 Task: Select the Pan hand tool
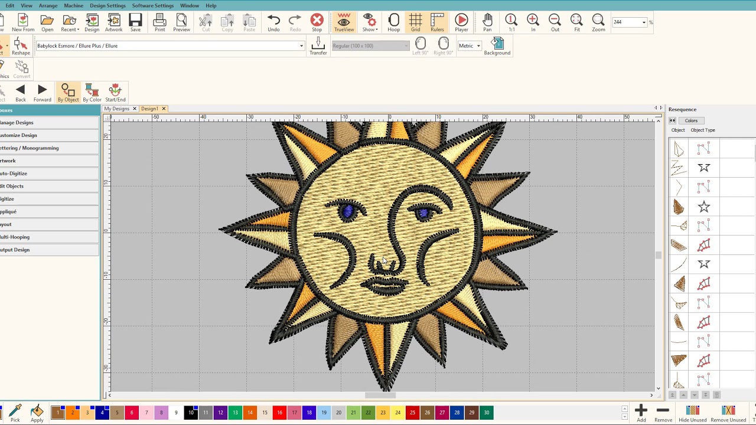[487, 23]
